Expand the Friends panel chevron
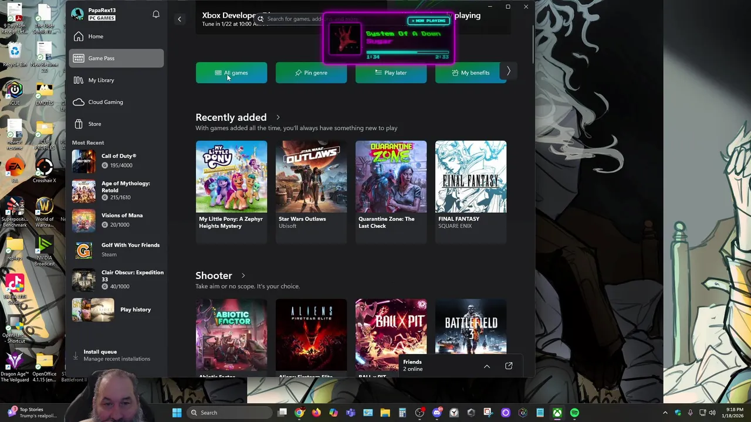The image size is (751, 422). pos(486,366)
